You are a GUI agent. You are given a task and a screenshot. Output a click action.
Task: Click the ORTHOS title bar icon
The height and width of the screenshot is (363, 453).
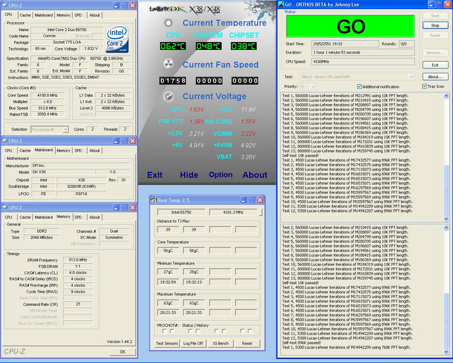(x=280, y=5)
